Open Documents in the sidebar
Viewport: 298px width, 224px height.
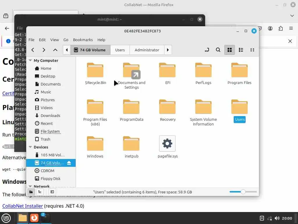coord(51,84)
